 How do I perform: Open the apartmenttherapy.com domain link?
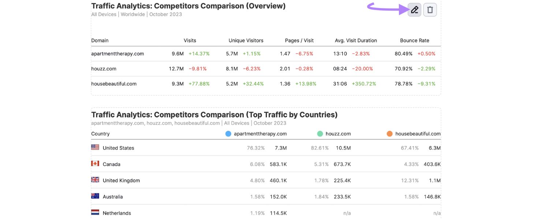point(118,53)
